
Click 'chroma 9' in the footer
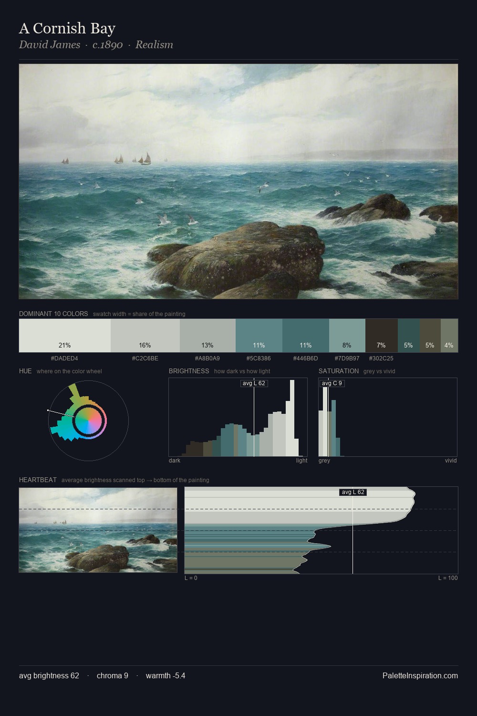click(x=113, y=675)
